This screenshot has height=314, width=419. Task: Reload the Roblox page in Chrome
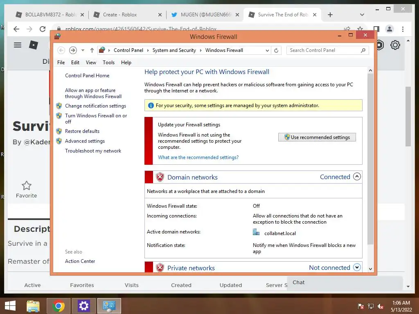click(43, 29)
